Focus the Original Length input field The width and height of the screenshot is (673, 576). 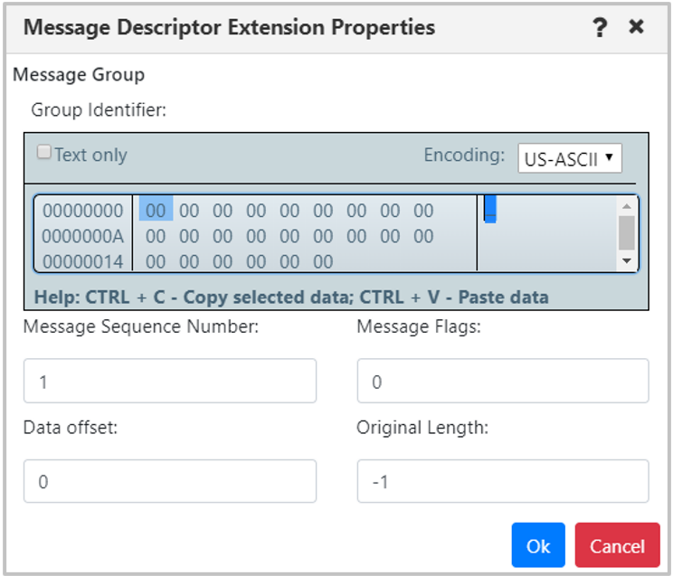click(x=503, y=481)
